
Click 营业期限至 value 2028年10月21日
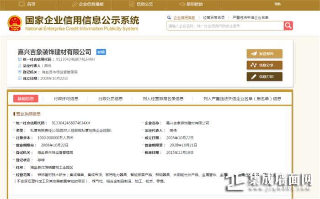click(183, 145)
